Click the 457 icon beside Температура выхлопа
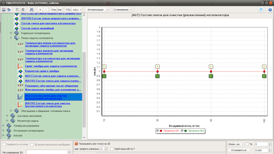The height and width of the screenshot is (154, 274). 20,52
